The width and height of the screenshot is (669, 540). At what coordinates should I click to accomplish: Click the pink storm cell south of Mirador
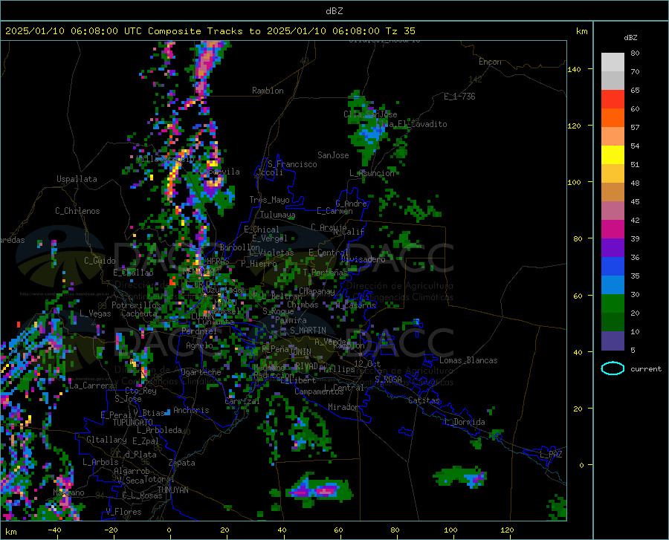click(325, 490)
